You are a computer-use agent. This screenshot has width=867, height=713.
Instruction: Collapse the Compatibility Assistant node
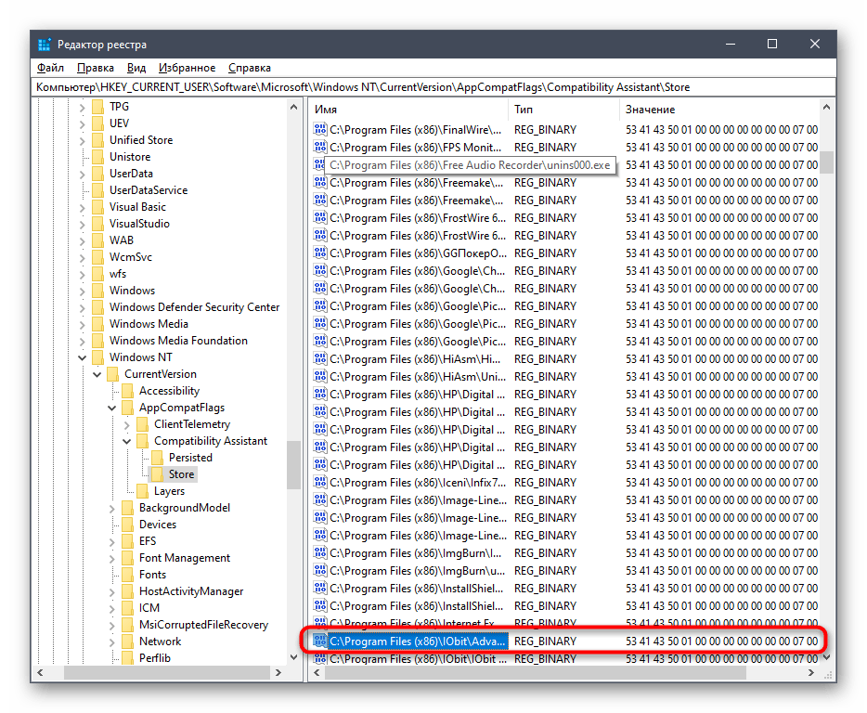pyautogui.click(x=127, y=441)
